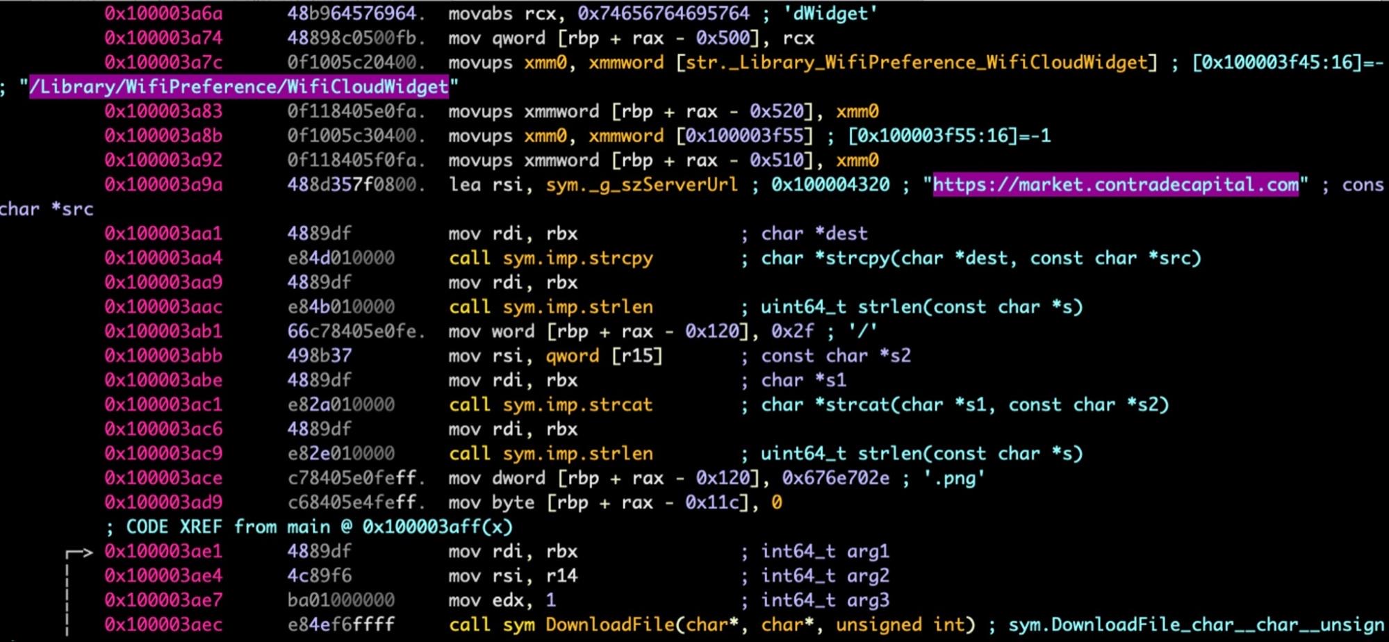The height and width of the screenshot is (642, 1389).
Task: Select the sym._g_szServerUrl symbol
Action: (x=641, y=185)
